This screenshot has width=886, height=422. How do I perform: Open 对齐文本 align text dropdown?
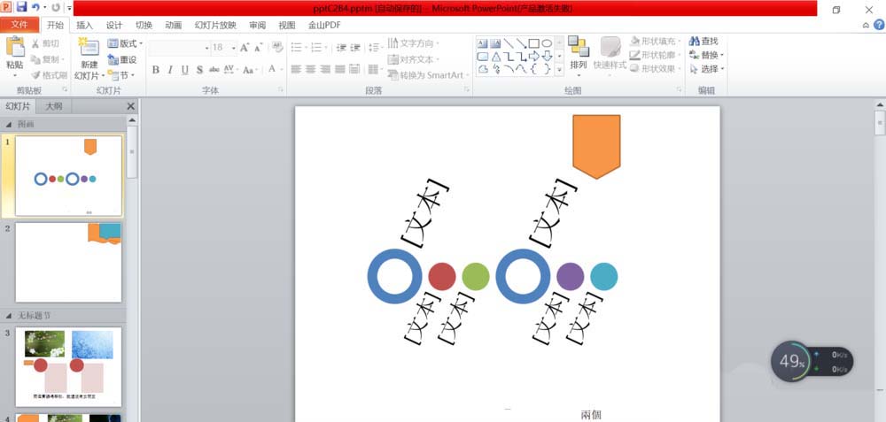(414, 59)
